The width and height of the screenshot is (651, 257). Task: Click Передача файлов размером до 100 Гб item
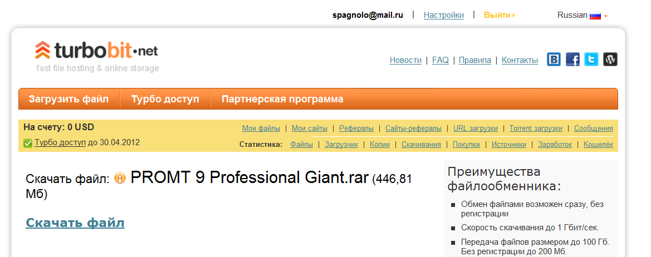[x=535, y=246]
